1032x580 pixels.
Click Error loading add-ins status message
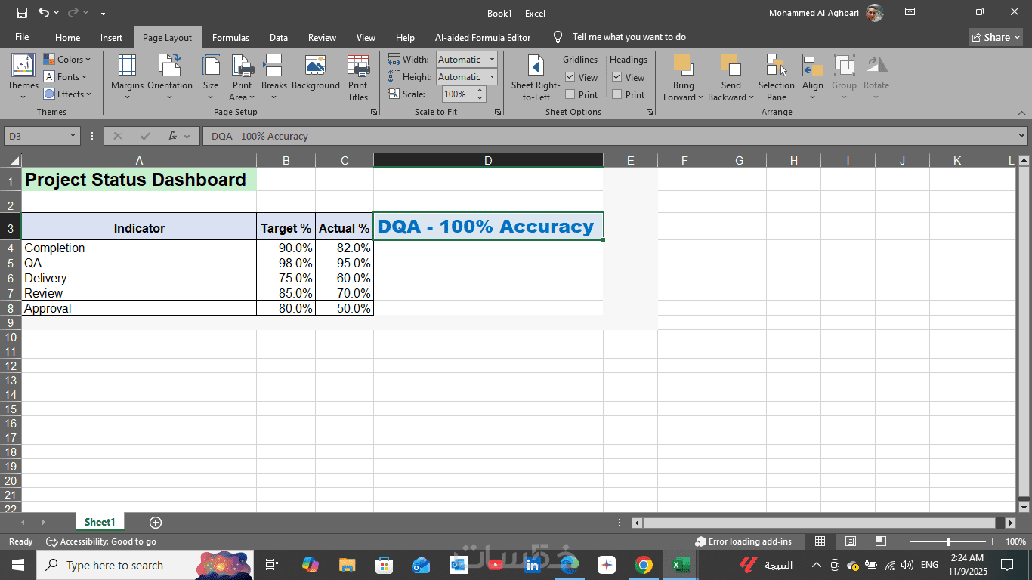[743, 541]
